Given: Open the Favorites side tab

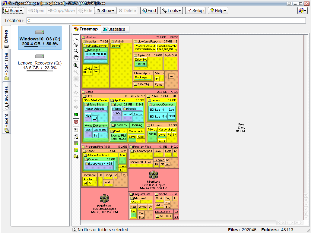Looking at the screenshot, I should 6,96.
